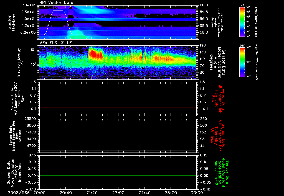The height and width of the screenshot is (196, 284).
Task: Select the 22:40 time axis label
Action: click(144, 192)
